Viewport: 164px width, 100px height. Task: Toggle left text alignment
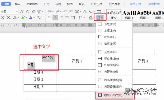coord(49,18)
